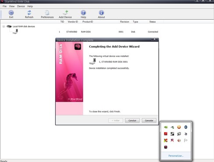Screen dimensions: 214x162
Task: Click Concluir to finish the wizard
Action: point(132,120)
